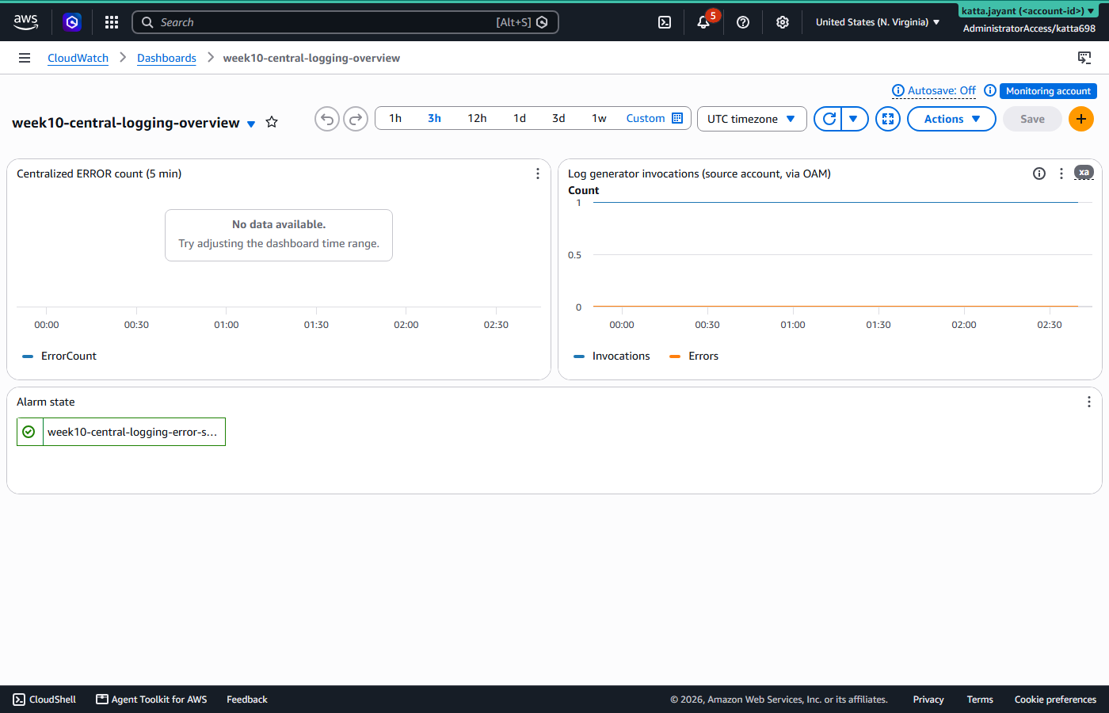Open the Custom time range picker

pos(654,118)
